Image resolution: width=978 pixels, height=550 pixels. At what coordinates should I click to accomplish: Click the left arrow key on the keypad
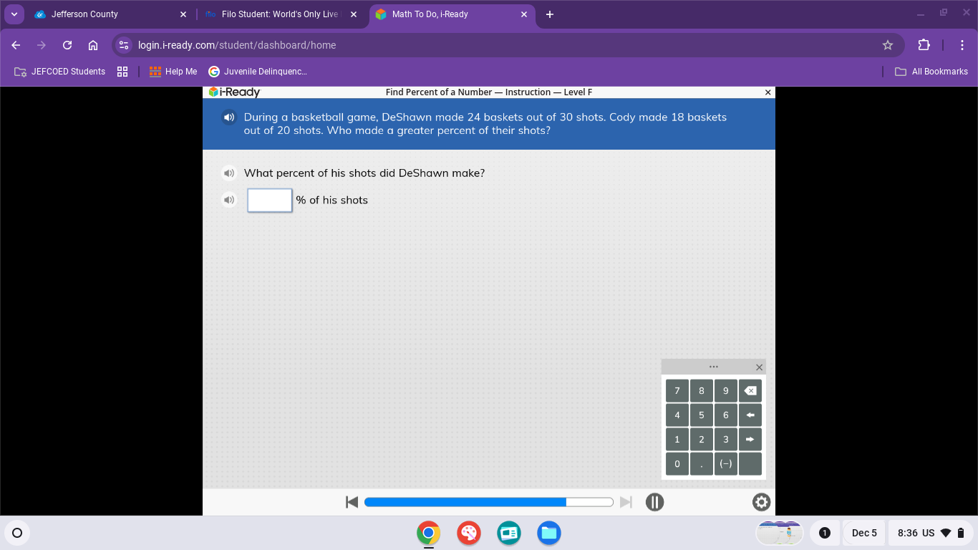(750, 415)
